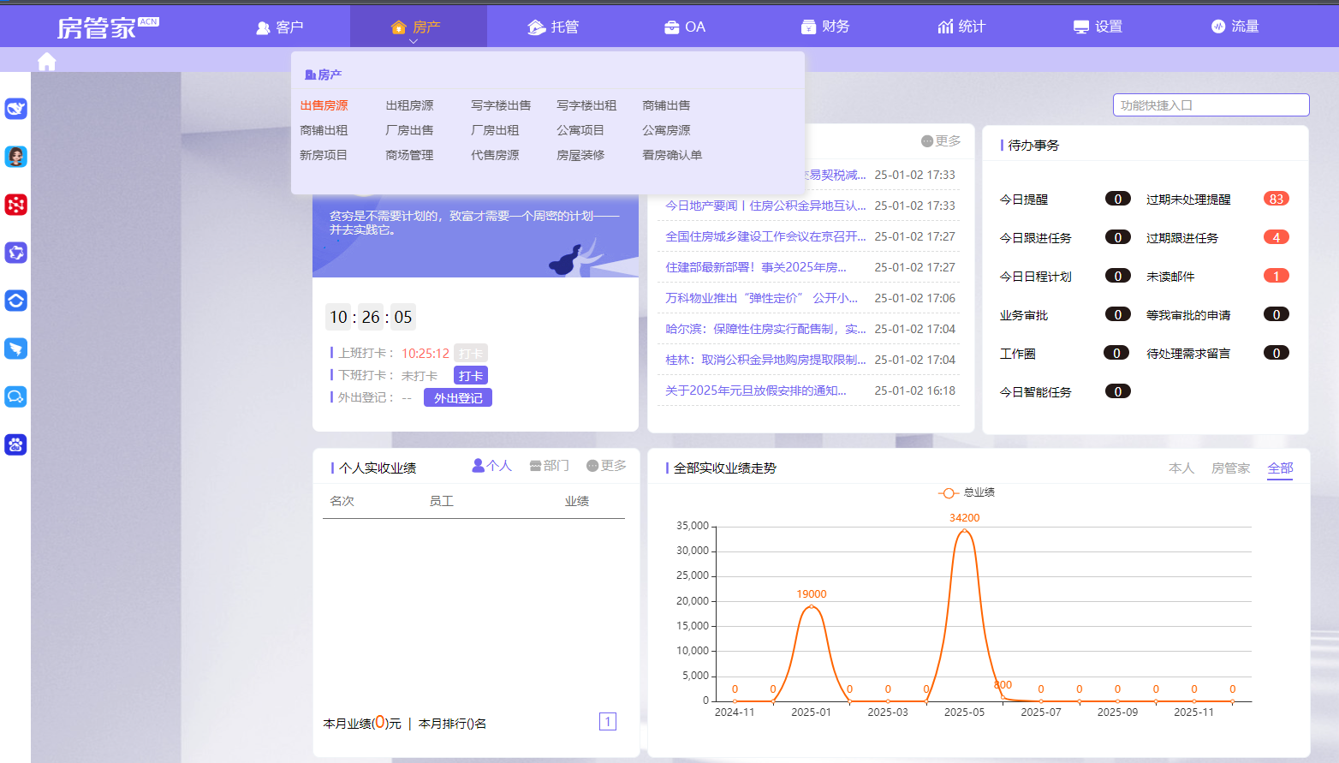Click the Baidu paw sidebar icon
Screen dimensions: 1339x763
[x=16, y=444]
